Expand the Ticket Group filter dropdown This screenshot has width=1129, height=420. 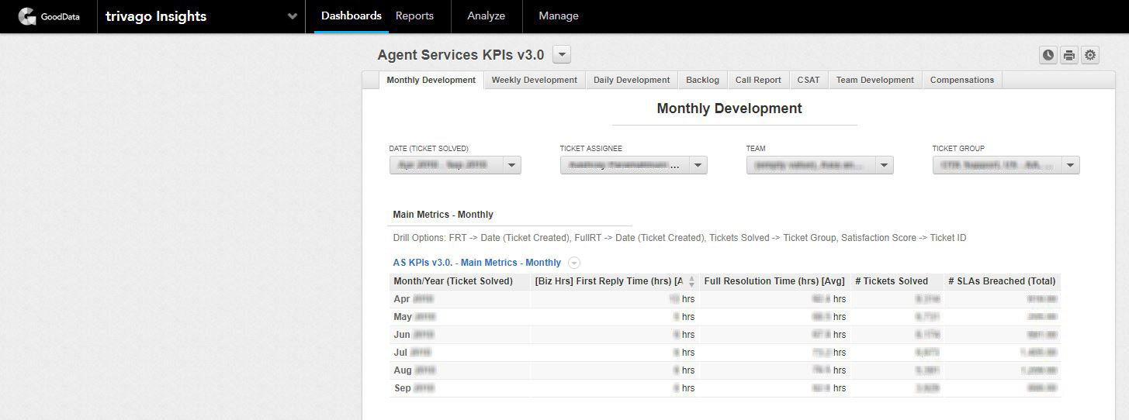1070,165
